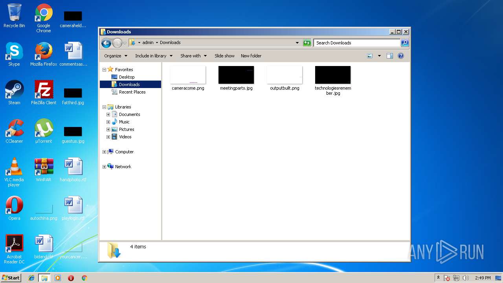The image size is (503, 283).
Task: Click the Recycle Bin desktop icon
Action: point(14,16)
